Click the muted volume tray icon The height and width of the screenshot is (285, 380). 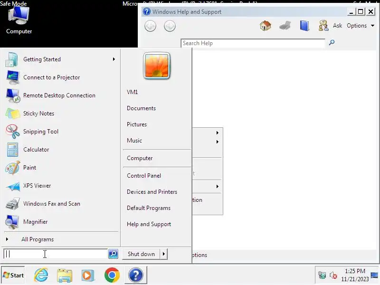tap(333, 275)
